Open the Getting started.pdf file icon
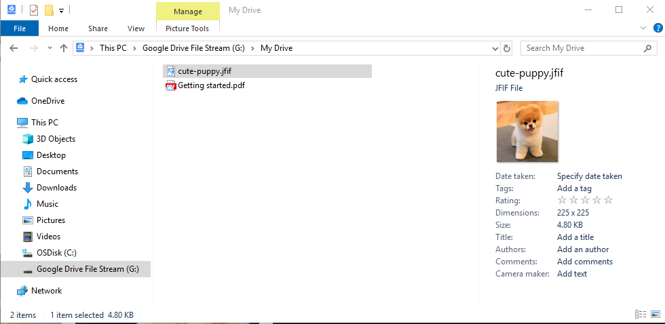 pos(170,85)
